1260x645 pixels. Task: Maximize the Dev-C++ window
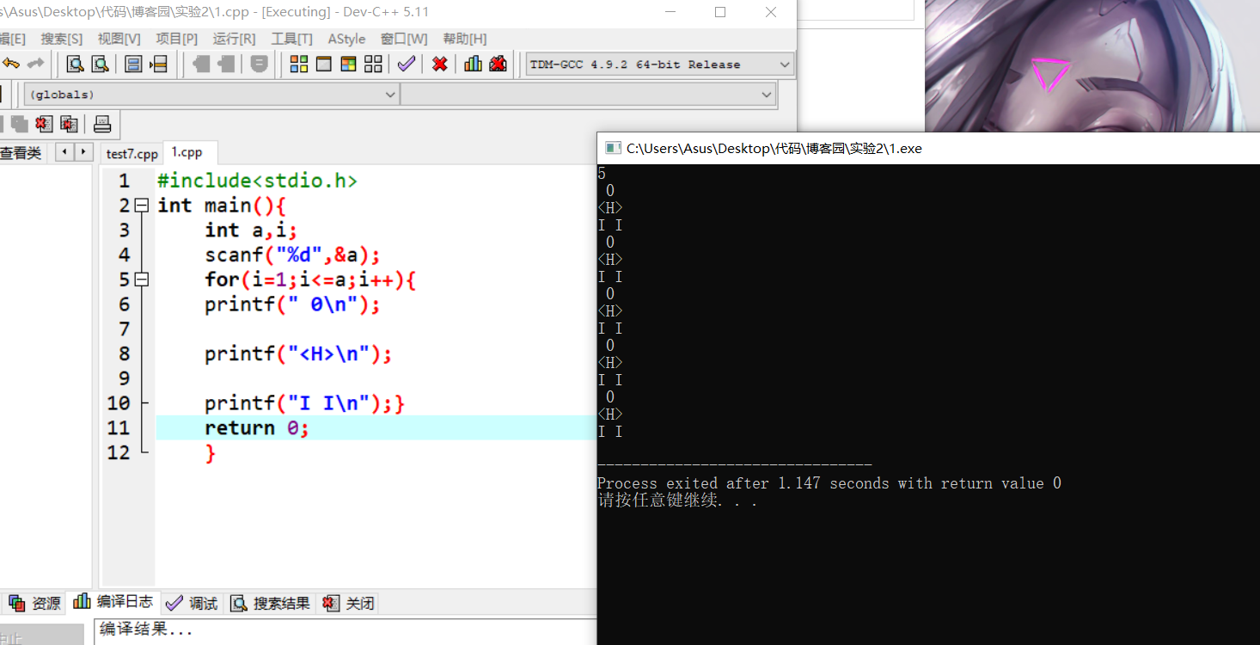click(x=720, y=12)
